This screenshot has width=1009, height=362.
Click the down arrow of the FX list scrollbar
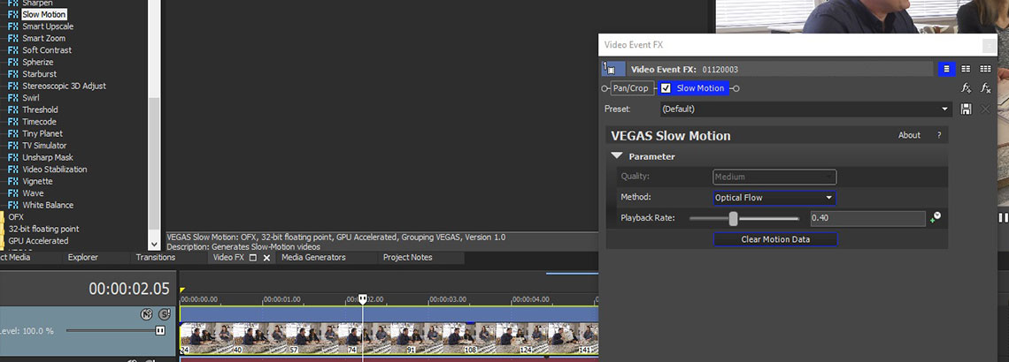point(153,245)
